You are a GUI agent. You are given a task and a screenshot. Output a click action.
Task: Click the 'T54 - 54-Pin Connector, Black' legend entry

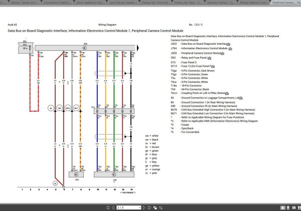click(x=190, y=89)
